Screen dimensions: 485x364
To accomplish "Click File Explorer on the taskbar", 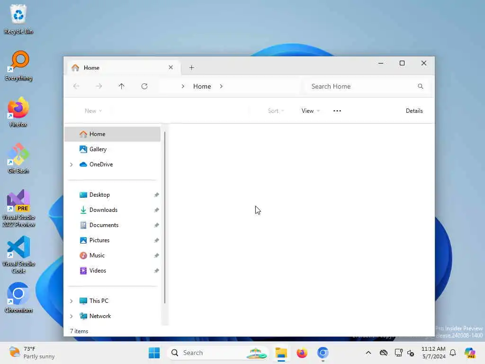I will click(x=281, y=353).
